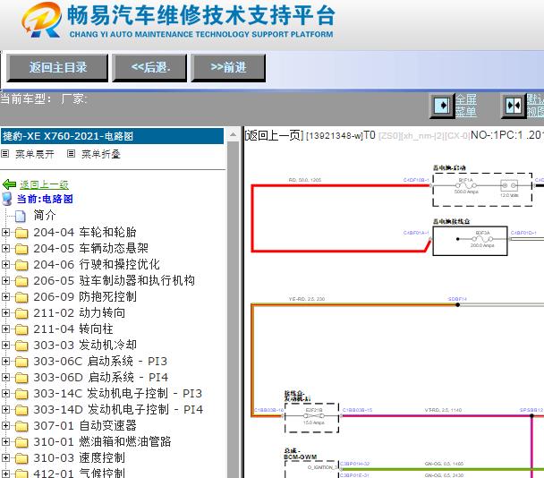The height and width of the screenshot is (478, 544).
Task: Click the tree panel scroll-up arrow
Action: [x=234, y=134]
